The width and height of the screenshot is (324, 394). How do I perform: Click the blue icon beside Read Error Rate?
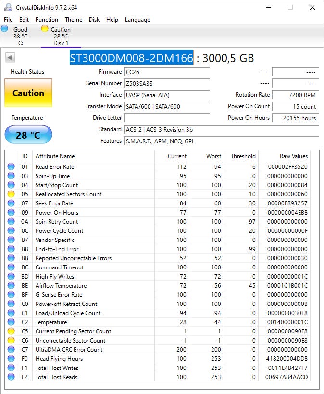point(11,167)
